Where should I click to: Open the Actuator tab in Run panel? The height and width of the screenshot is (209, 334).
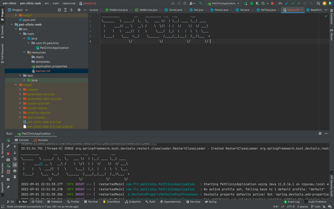[x=41, y=140]
